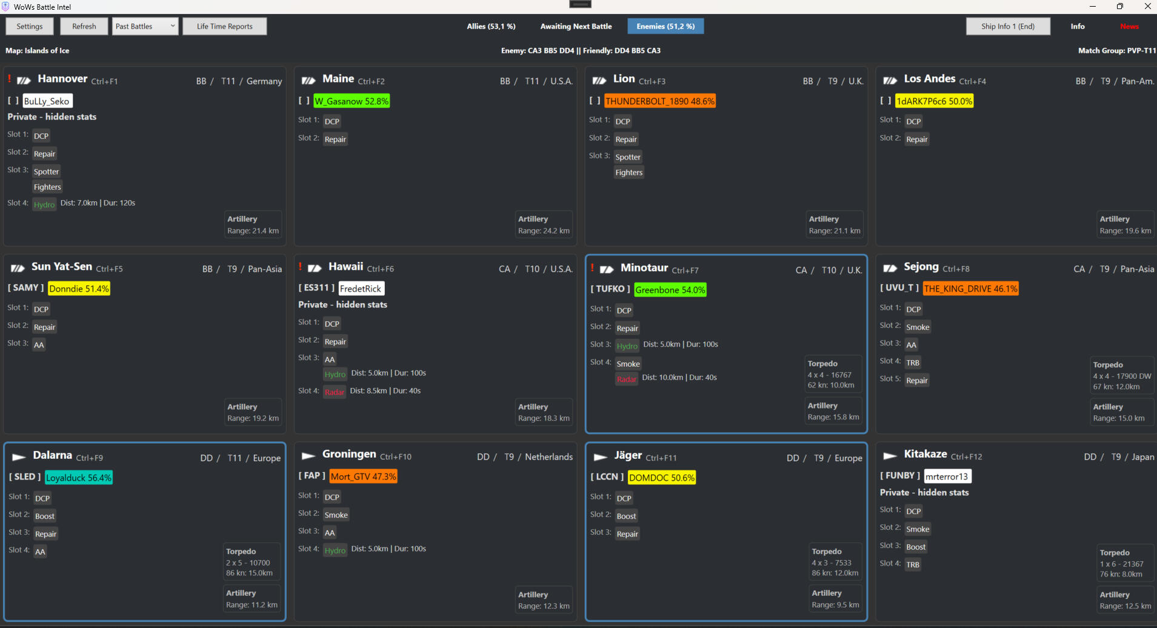The image size is (1157, 628).
Task: Click the green Greenbone 54.0% player badge
Action: tap(670, 290)
